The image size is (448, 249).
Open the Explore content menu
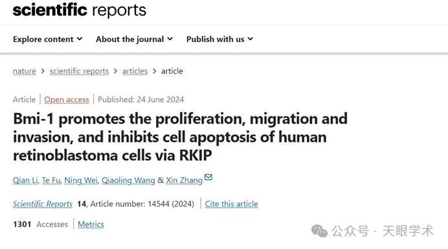tap(47, 39)
